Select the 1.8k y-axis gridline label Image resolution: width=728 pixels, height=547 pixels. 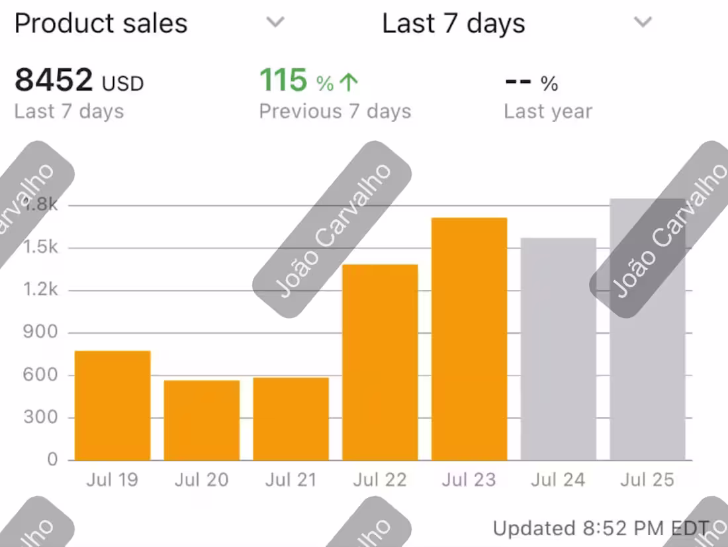(x=40, y=205)
